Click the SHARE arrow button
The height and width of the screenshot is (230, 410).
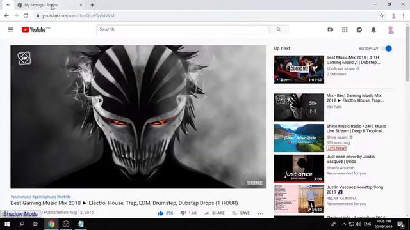click(x=215, y=213)
